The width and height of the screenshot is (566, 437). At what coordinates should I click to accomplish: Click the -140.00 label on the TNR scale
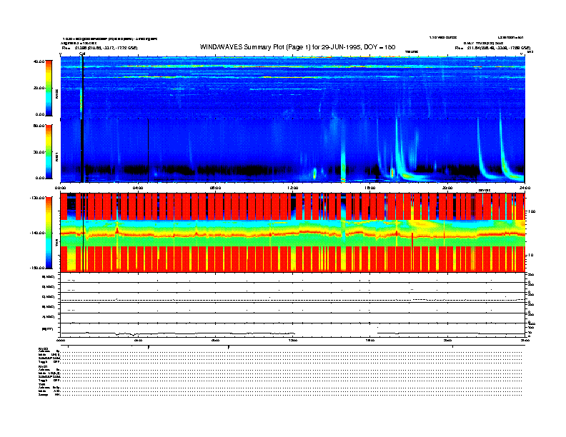pyautogui.click(x=37, y=233)
